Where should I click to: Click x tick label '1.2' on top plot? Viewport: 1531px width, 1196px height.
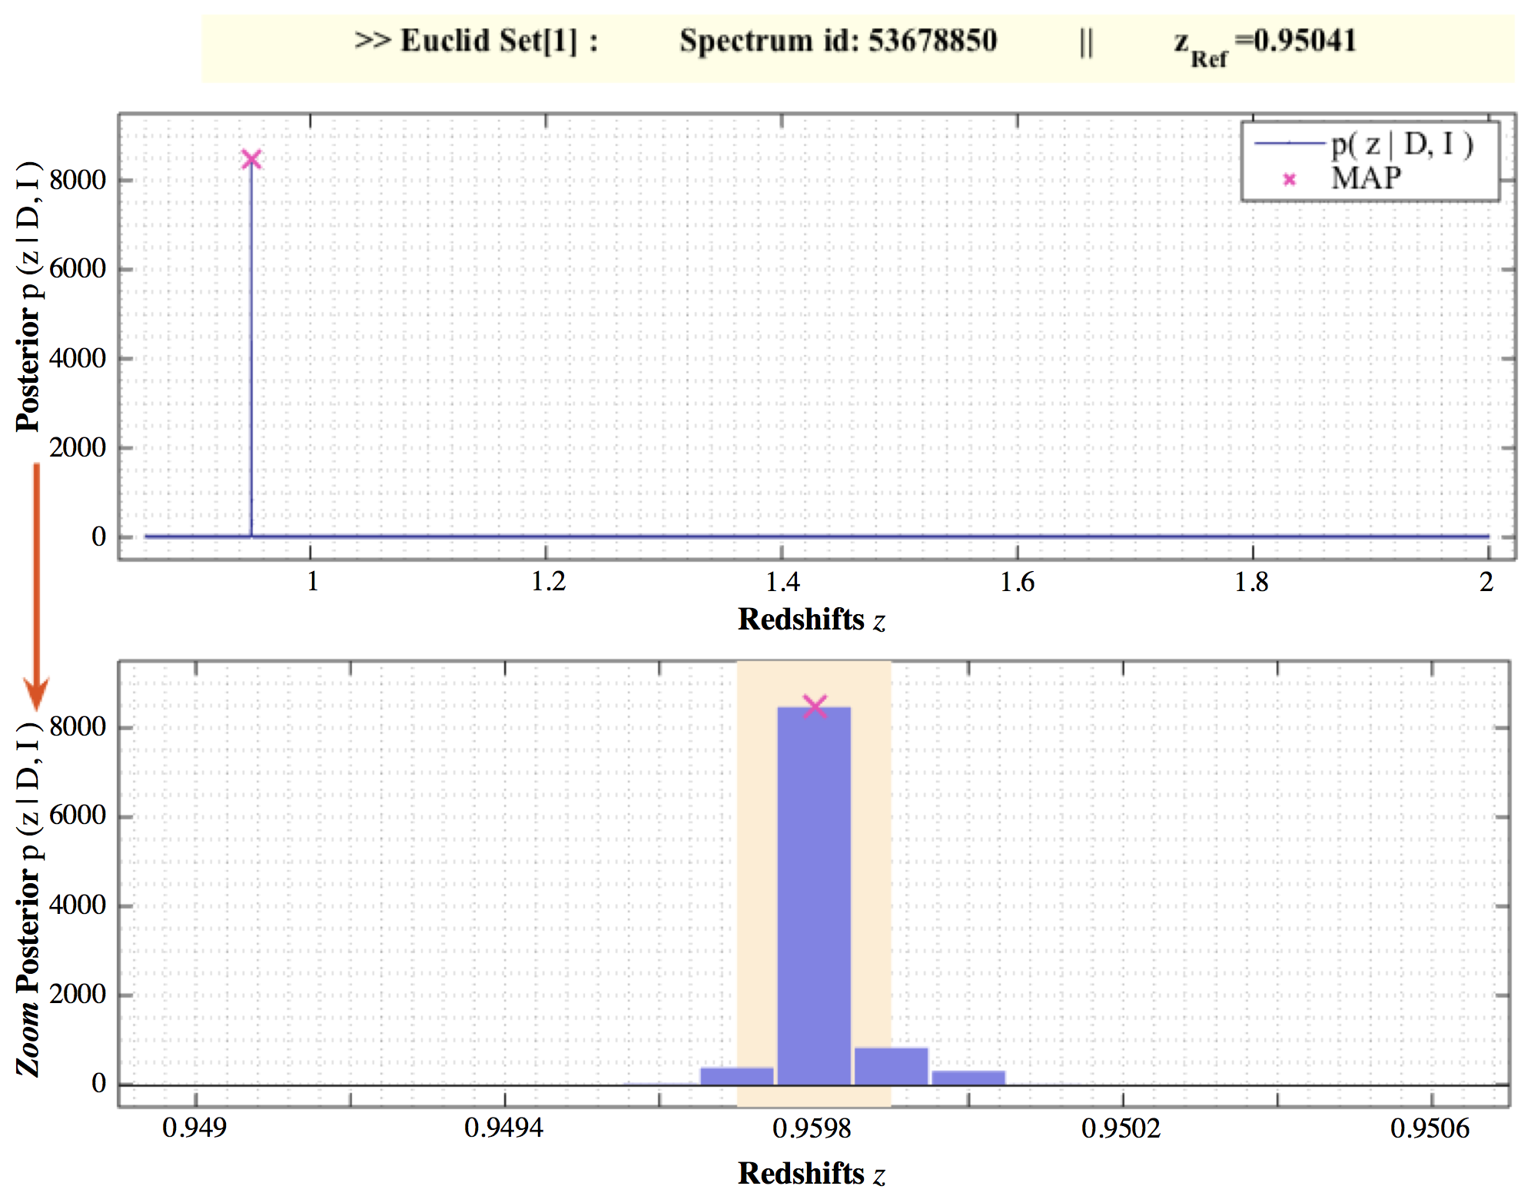[548, 582]
